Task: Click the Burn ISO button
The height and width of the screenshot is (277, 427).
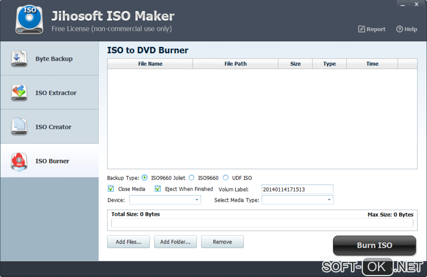Action: (374, 245)
